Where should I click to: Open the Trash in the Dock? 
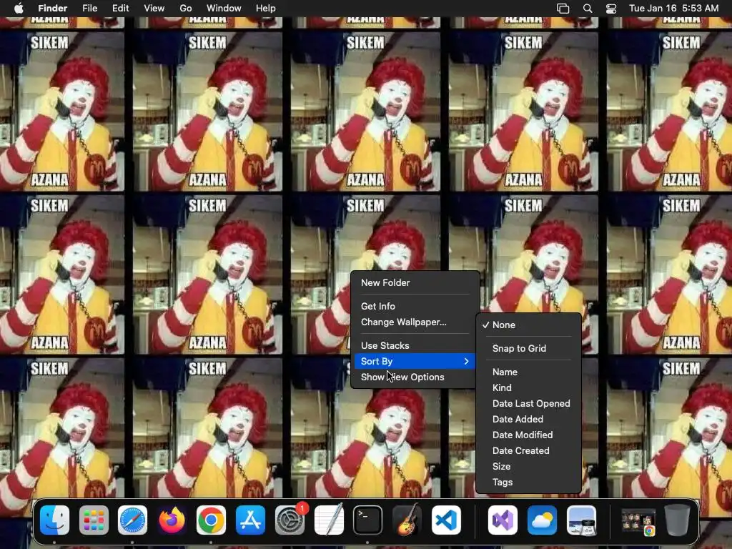(x=677, y=520)
